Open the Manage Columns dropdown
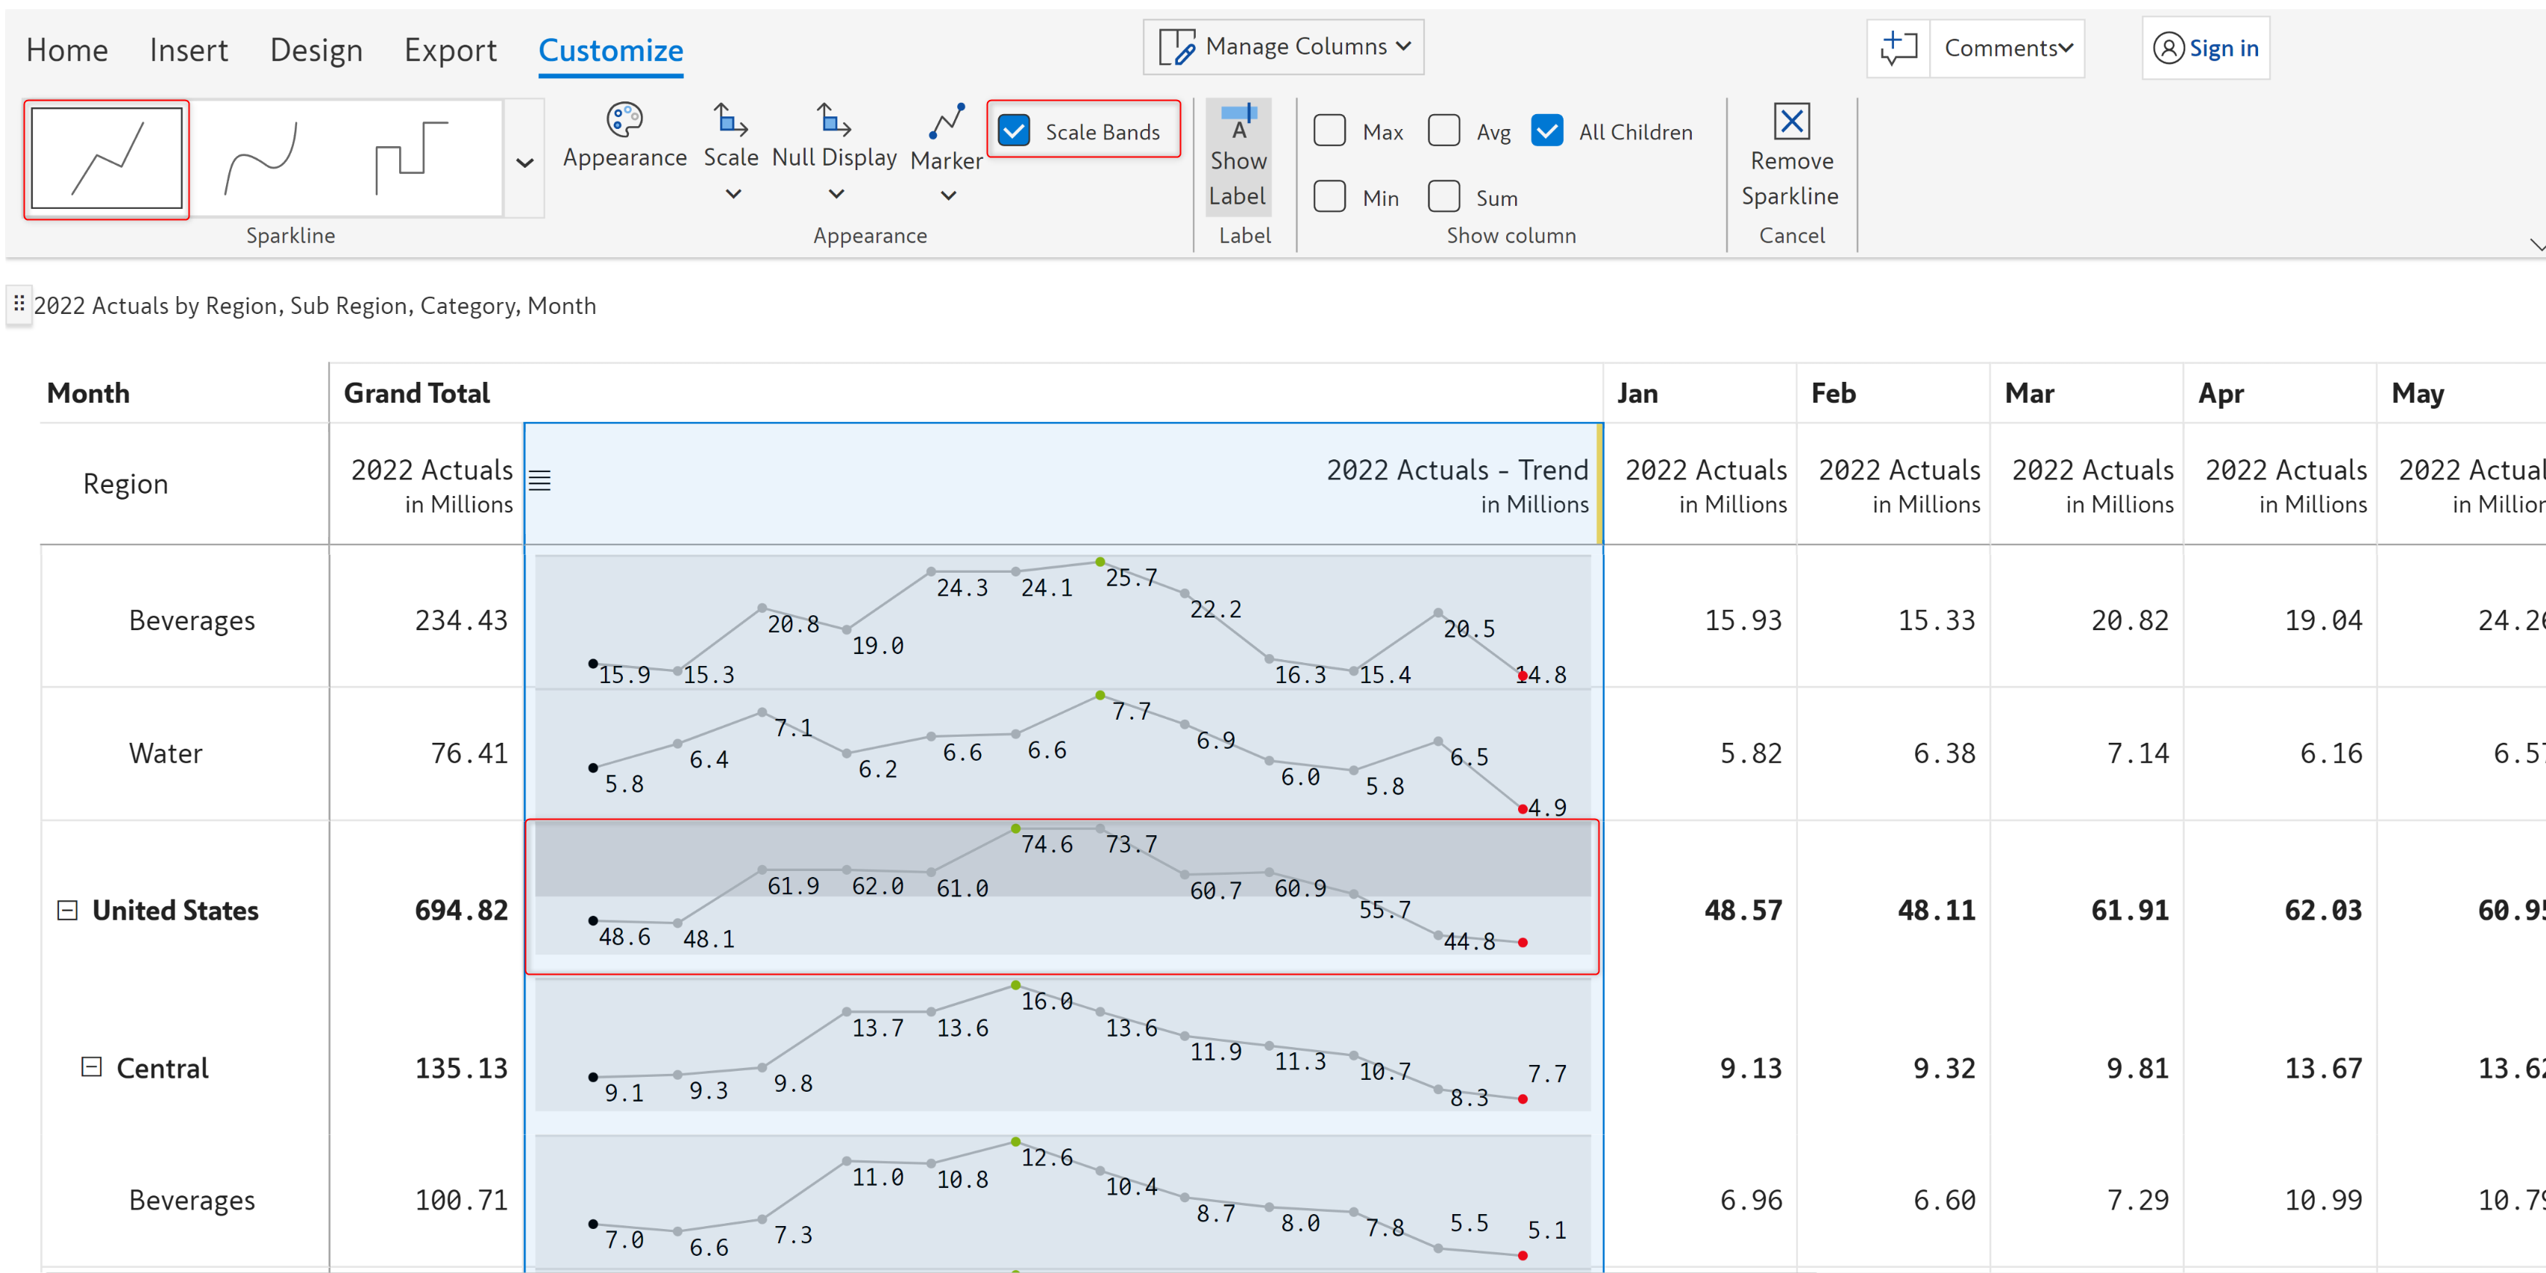 (1283, 46)
